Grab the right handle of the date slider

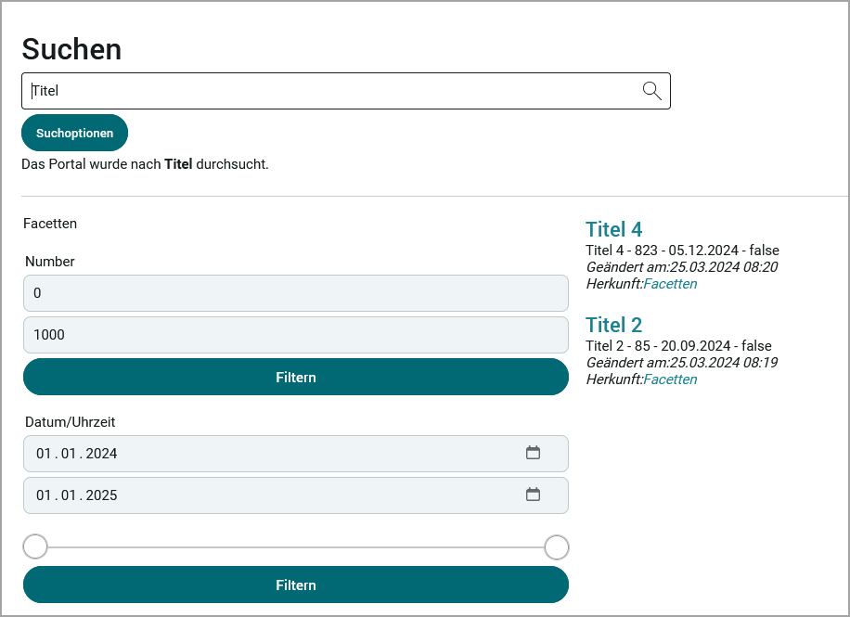click(556, 547)
